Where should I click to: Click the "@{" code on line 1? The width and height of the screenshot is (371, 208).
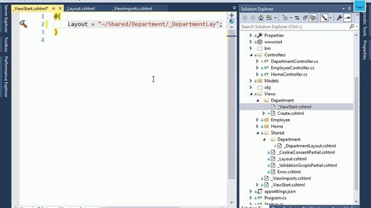pyautogui.click(x=57, y=16)
